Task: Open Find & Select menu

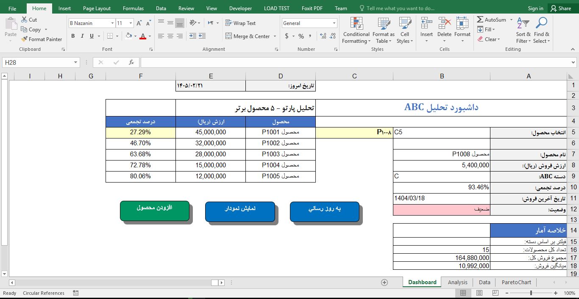Action: [541, 30]
